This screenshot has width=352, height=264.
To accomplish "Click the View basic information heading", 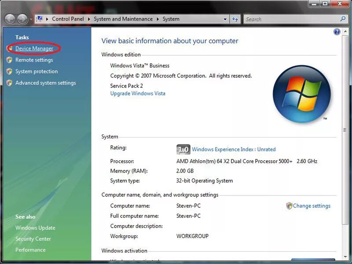I will 170,41.
